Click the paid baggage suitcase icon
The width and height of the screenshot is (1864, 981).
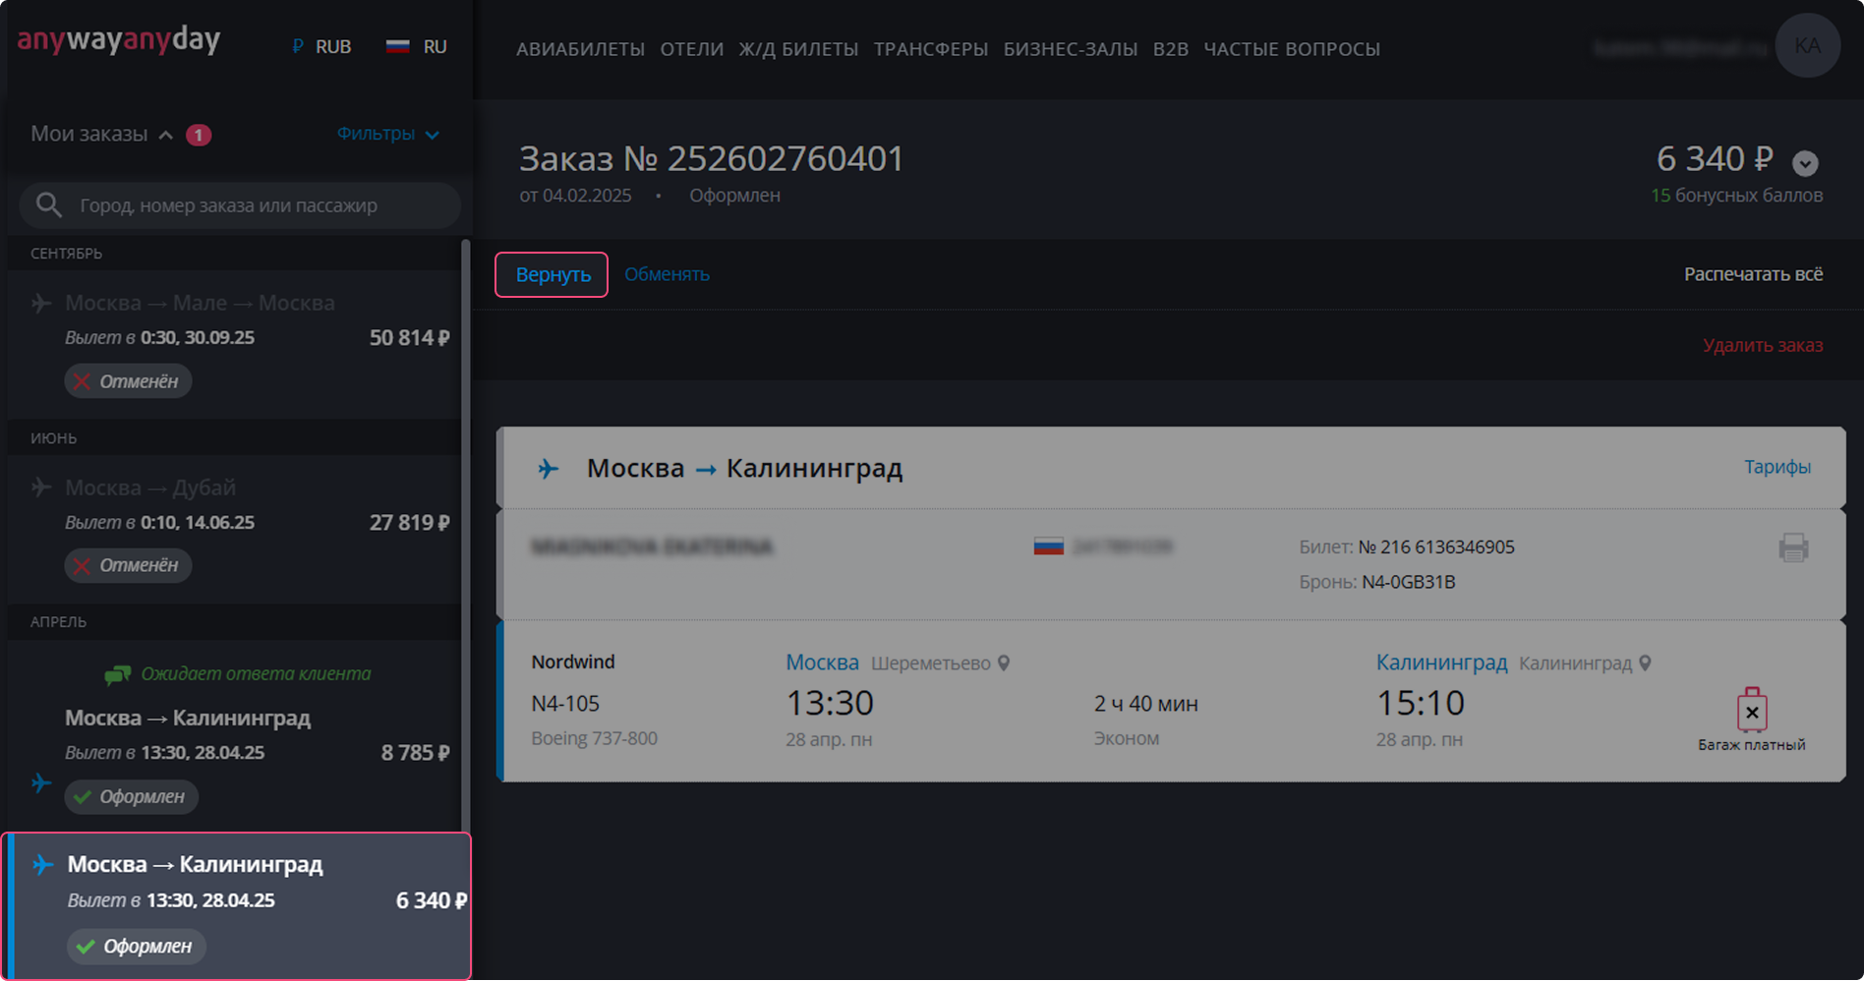point(1751,711)
